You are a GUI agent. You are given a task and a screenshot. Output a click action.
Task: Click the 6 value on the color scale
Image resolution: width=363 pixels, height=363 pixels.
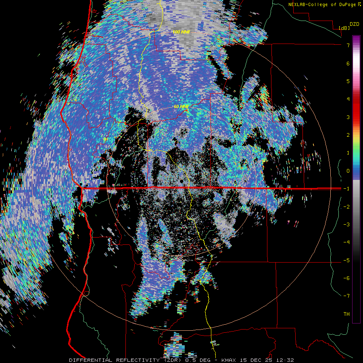348,63
